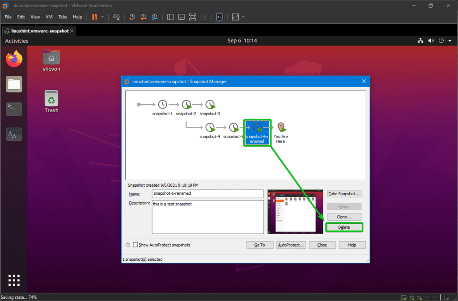This screenshot has height=301, width=458.
Task: Click the snapshot preview thumbnail
Action: point(295,212)
